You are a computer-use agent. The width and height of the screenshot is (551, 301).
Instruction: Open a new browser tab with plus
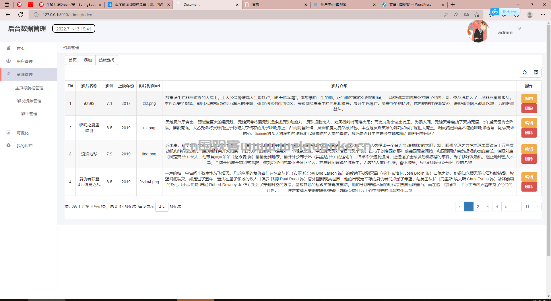[x=453, y=5]
